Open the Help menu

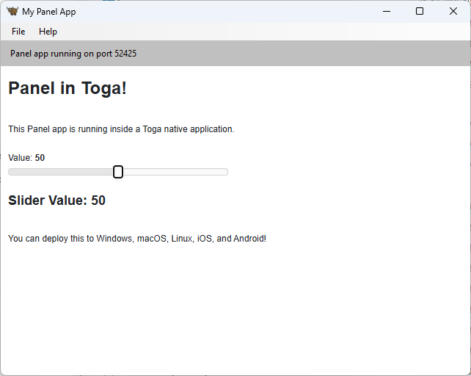click(x=48, y=32)
